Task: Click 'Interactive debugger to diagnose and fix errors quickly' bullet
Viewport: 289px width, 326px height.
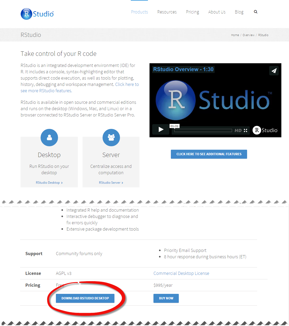Action: coord(102,220)
